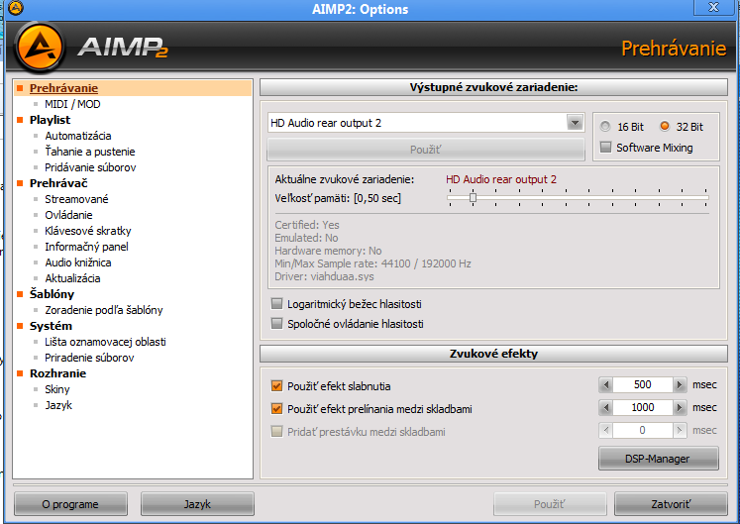Click the Použiť button under device dropdown
Image resolution: width=740 pixels, height=524 pixels.
[426, 150]
